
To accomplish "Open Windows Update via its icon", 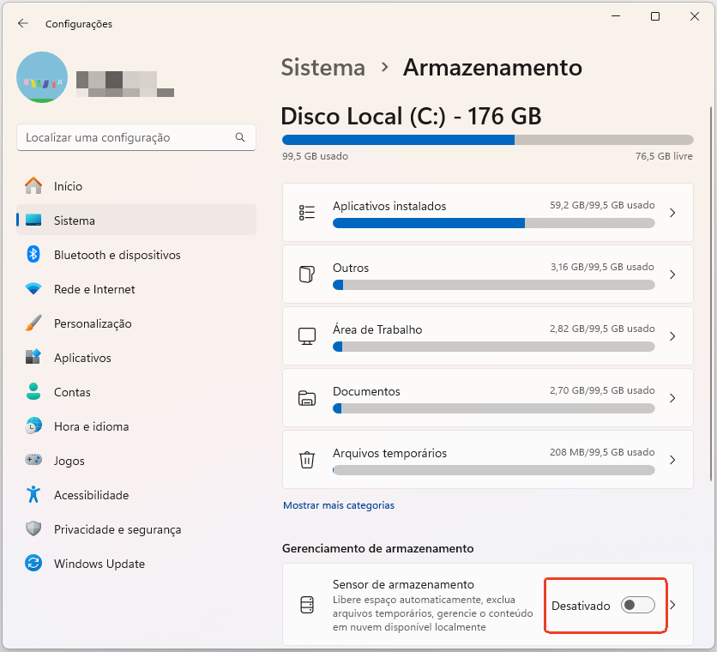I will pos(32,564).
